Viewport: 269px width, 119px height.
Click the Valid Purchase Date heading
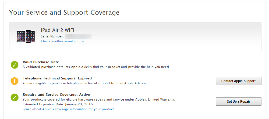(41, 62)
